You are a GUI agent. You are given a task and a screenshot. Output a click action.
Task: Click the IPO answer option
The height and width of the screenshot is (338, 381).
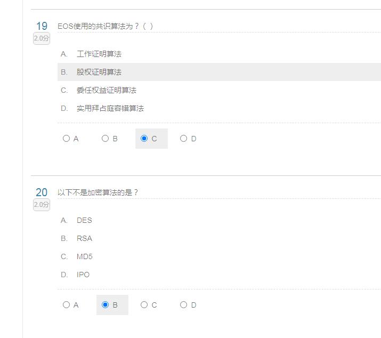(83, 275)
